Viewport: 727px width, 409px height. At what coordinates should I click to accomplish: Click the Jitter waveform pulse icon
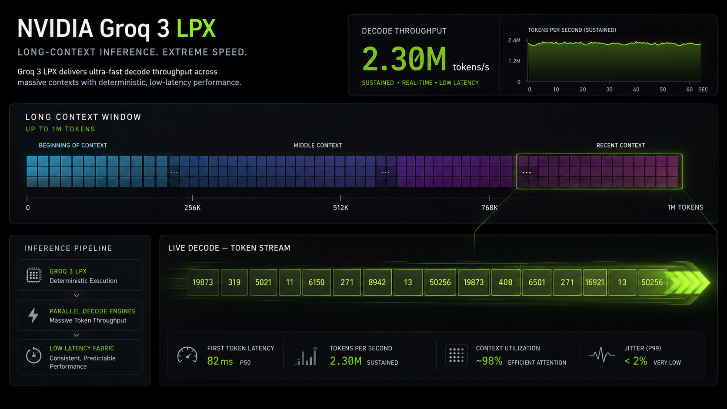point(602,355)
